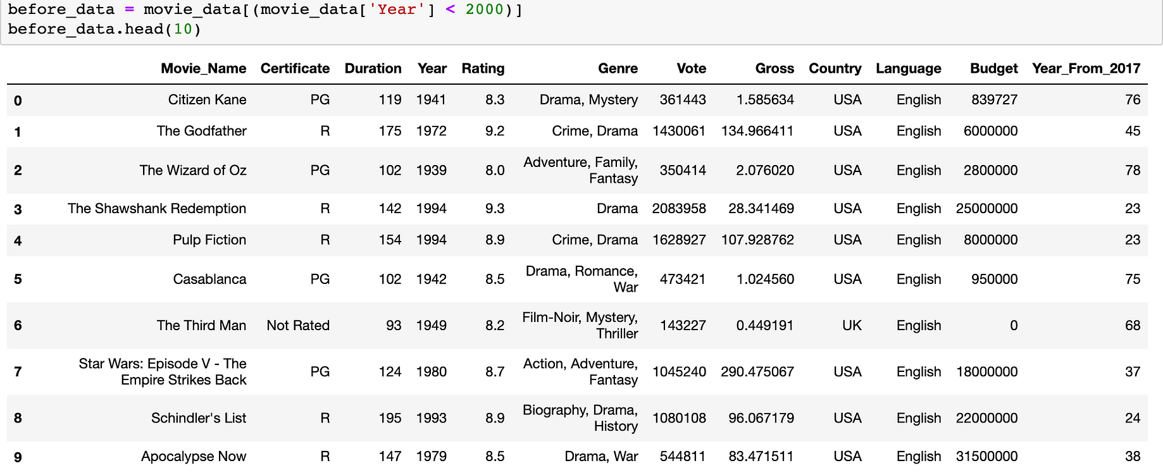Click the Duration column header
The height and width of the screenshot is (475, 1163).
(x=373, y=68)
